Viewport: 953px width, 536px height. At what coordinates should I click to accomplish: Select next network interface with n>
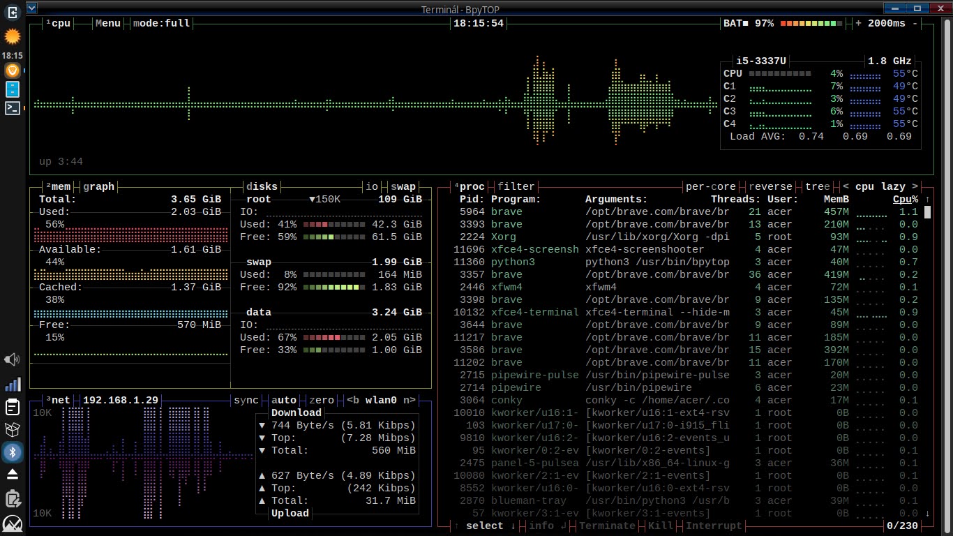click(x=410, y=400)
